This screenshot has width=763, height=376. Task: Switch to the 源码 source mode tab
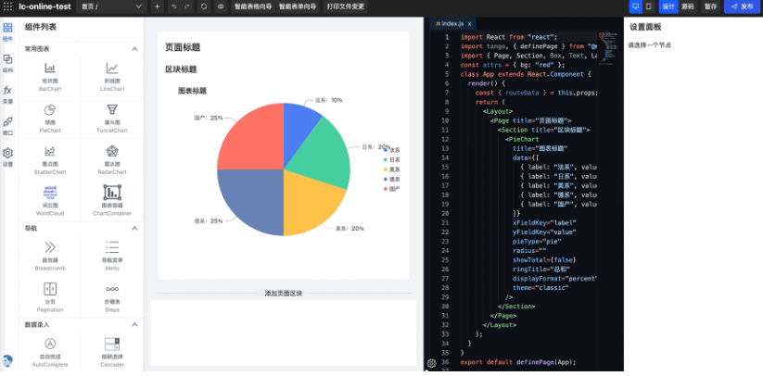(x=688, y=6)
